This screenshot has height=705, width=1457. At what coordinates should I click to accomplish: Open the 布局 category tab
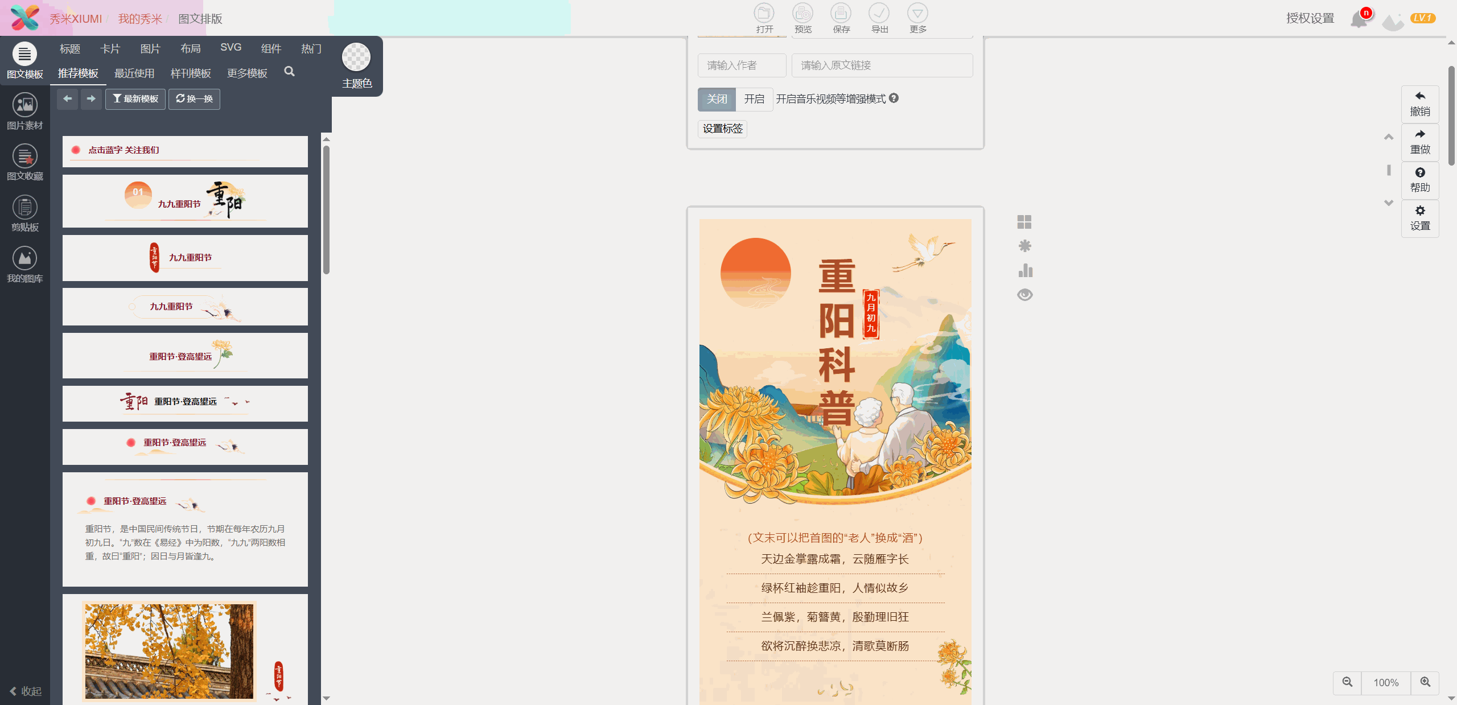pyautogui.click(x=191, y=49)
